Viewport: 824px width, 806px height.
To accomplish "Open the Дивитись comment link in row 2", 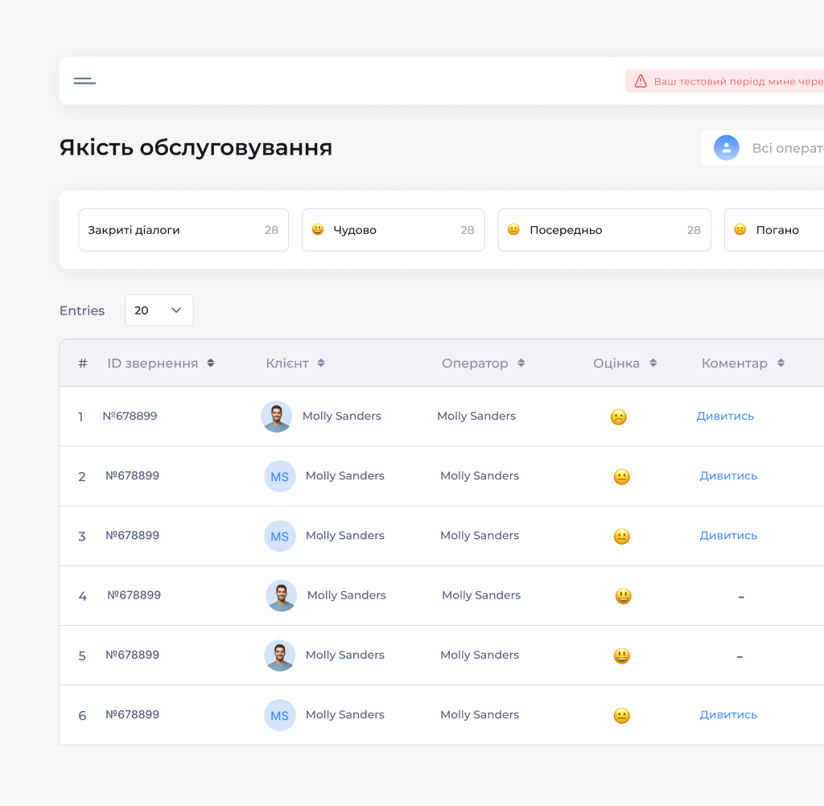I will [x=728, y=476].
